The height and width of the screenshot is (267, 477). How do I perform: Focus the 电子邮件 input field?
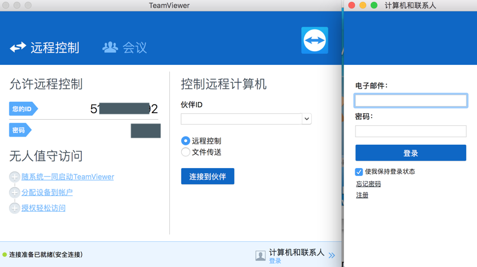point(411,101)
